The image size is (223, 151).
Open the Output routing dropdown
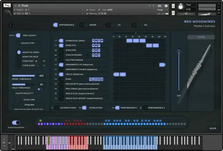point(82,10)
